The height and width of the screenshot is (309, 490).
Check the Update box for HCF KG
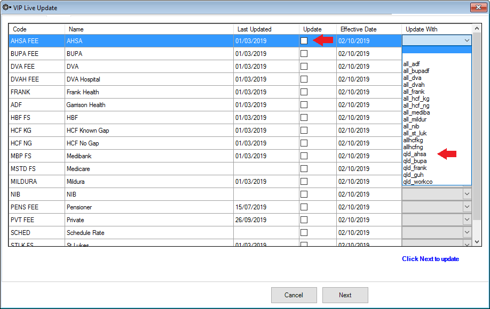click(x=304, y=131)
